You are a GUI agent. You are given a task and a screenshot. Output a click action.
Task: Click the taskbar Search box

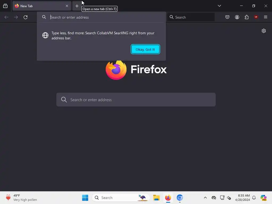click(121, 198)
